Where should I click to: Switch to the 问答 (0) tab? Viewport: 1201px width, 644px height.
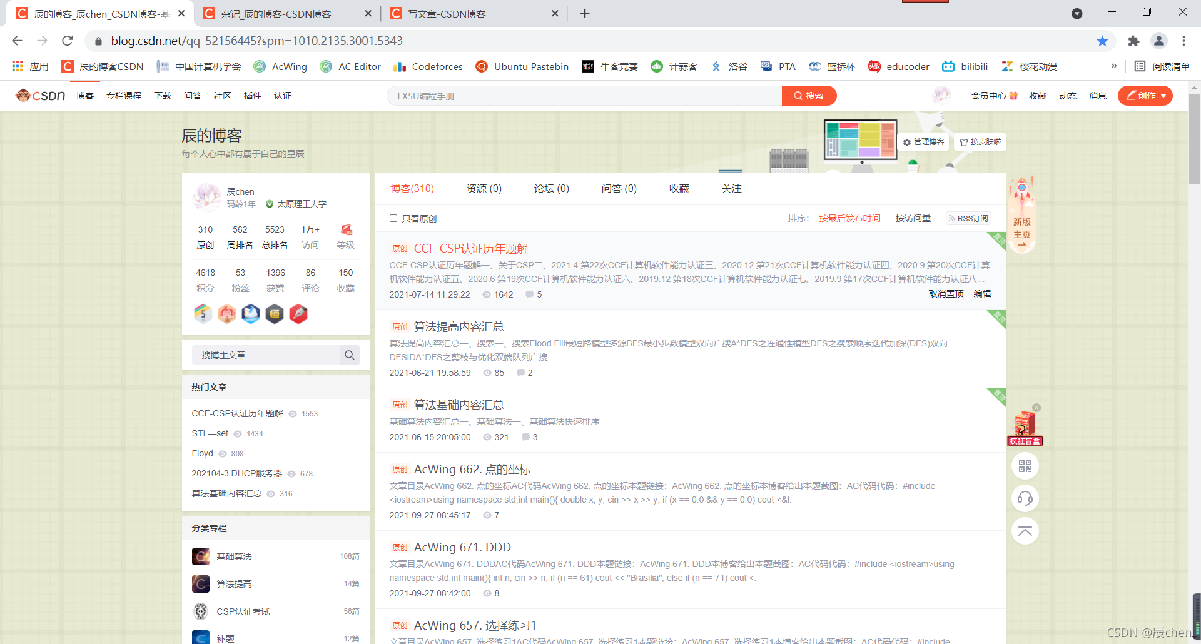(619, 188)
